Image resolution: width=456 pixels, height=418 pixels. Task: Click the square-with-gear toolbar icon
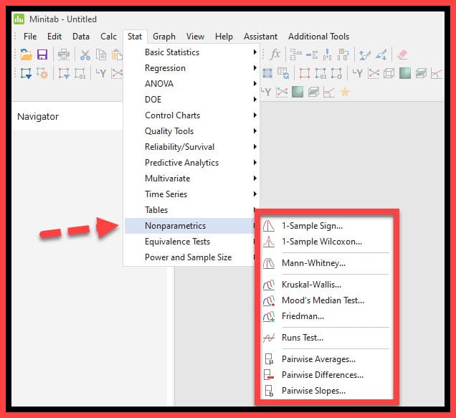click(x=42, y=73)
